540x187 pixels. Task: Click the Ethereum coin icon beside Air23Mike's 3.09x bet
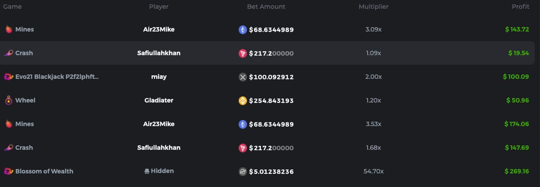243,30
